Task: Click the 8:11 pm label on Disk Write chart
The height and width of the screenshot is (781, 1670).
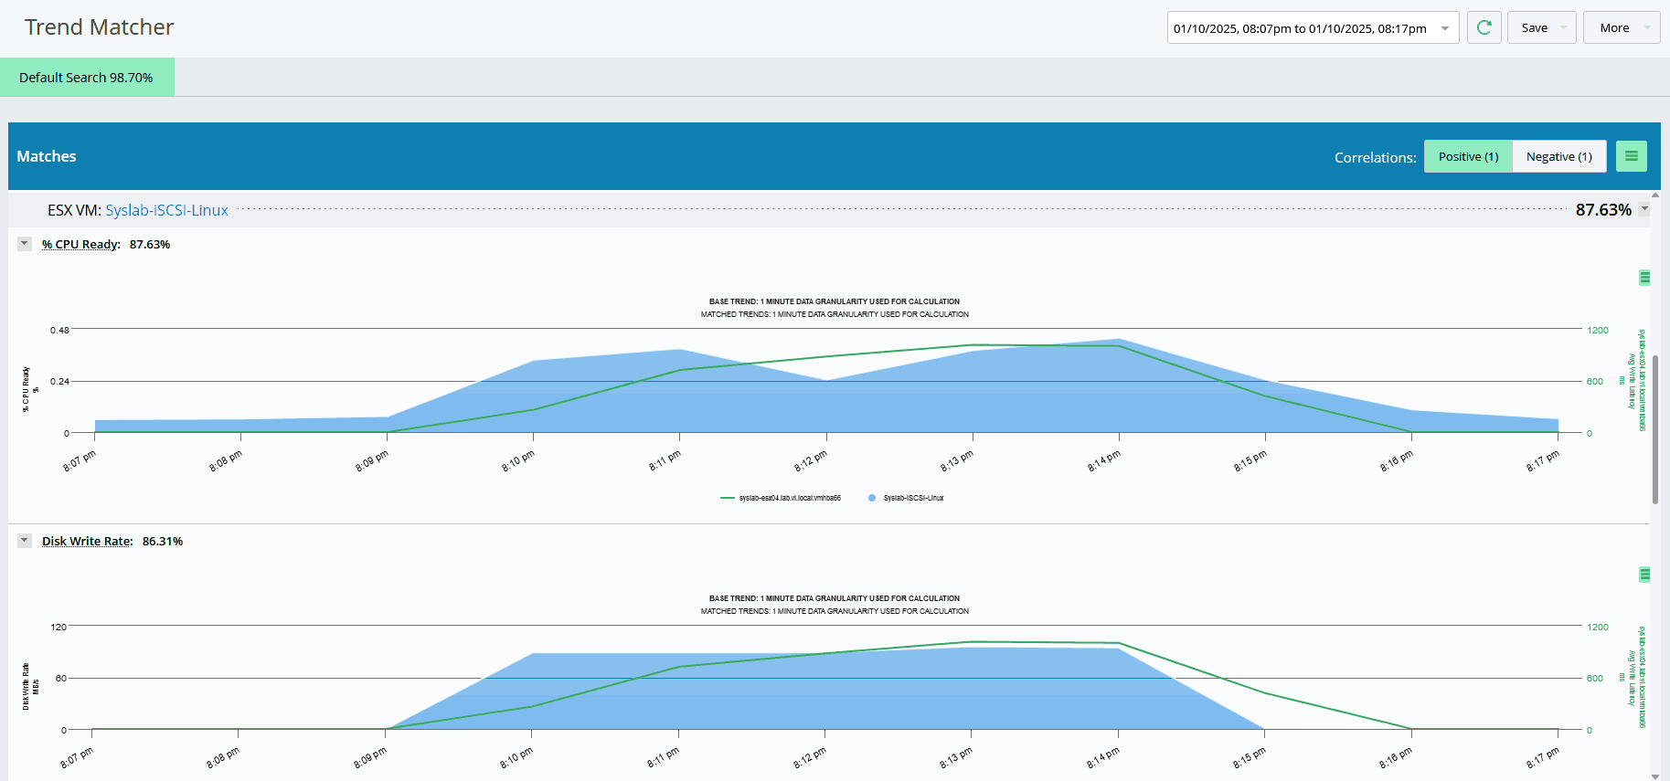Action: coord(663,758)
